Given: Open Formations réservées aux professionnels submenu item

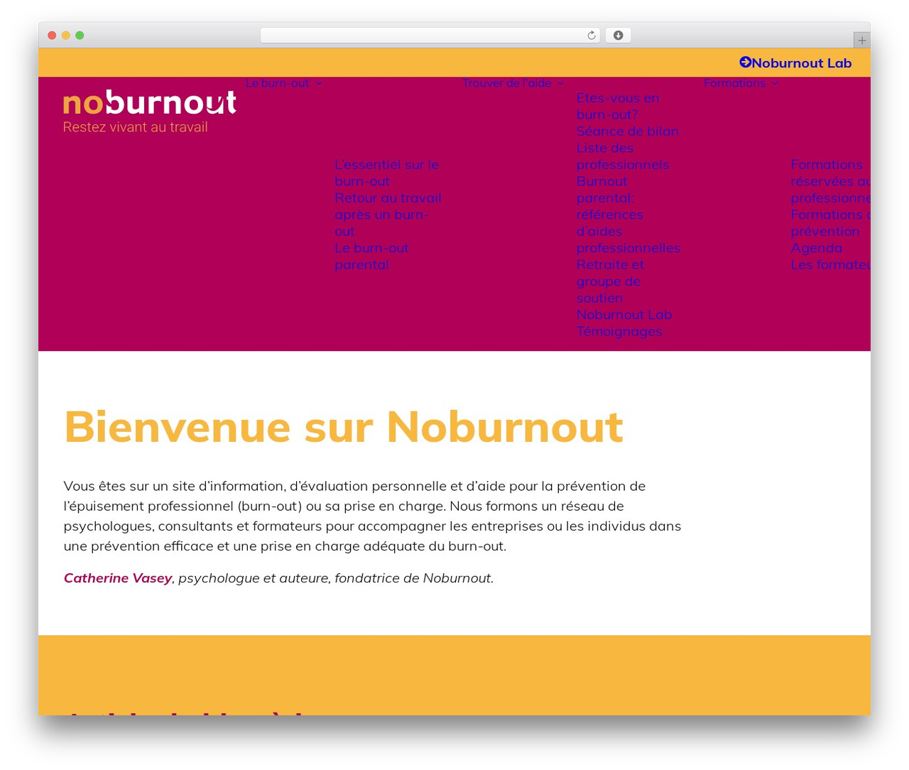Looking at the screenshot, I should [x=830, y=181].
